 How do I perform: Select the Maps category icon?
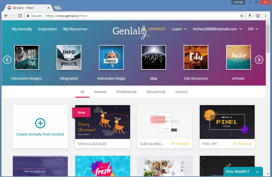(x=153, y=57)
